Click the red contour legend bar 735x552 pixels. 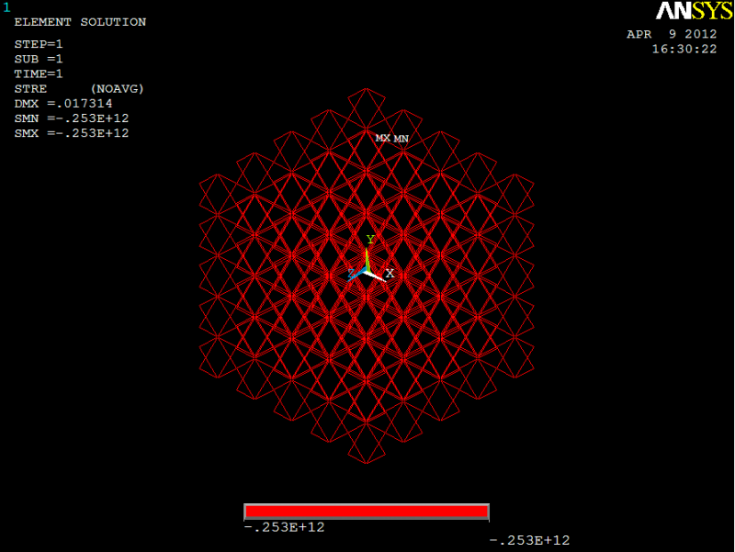367,512
